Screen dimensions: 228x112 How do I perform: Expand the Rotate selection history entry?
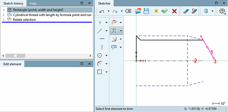click(4, 20)
